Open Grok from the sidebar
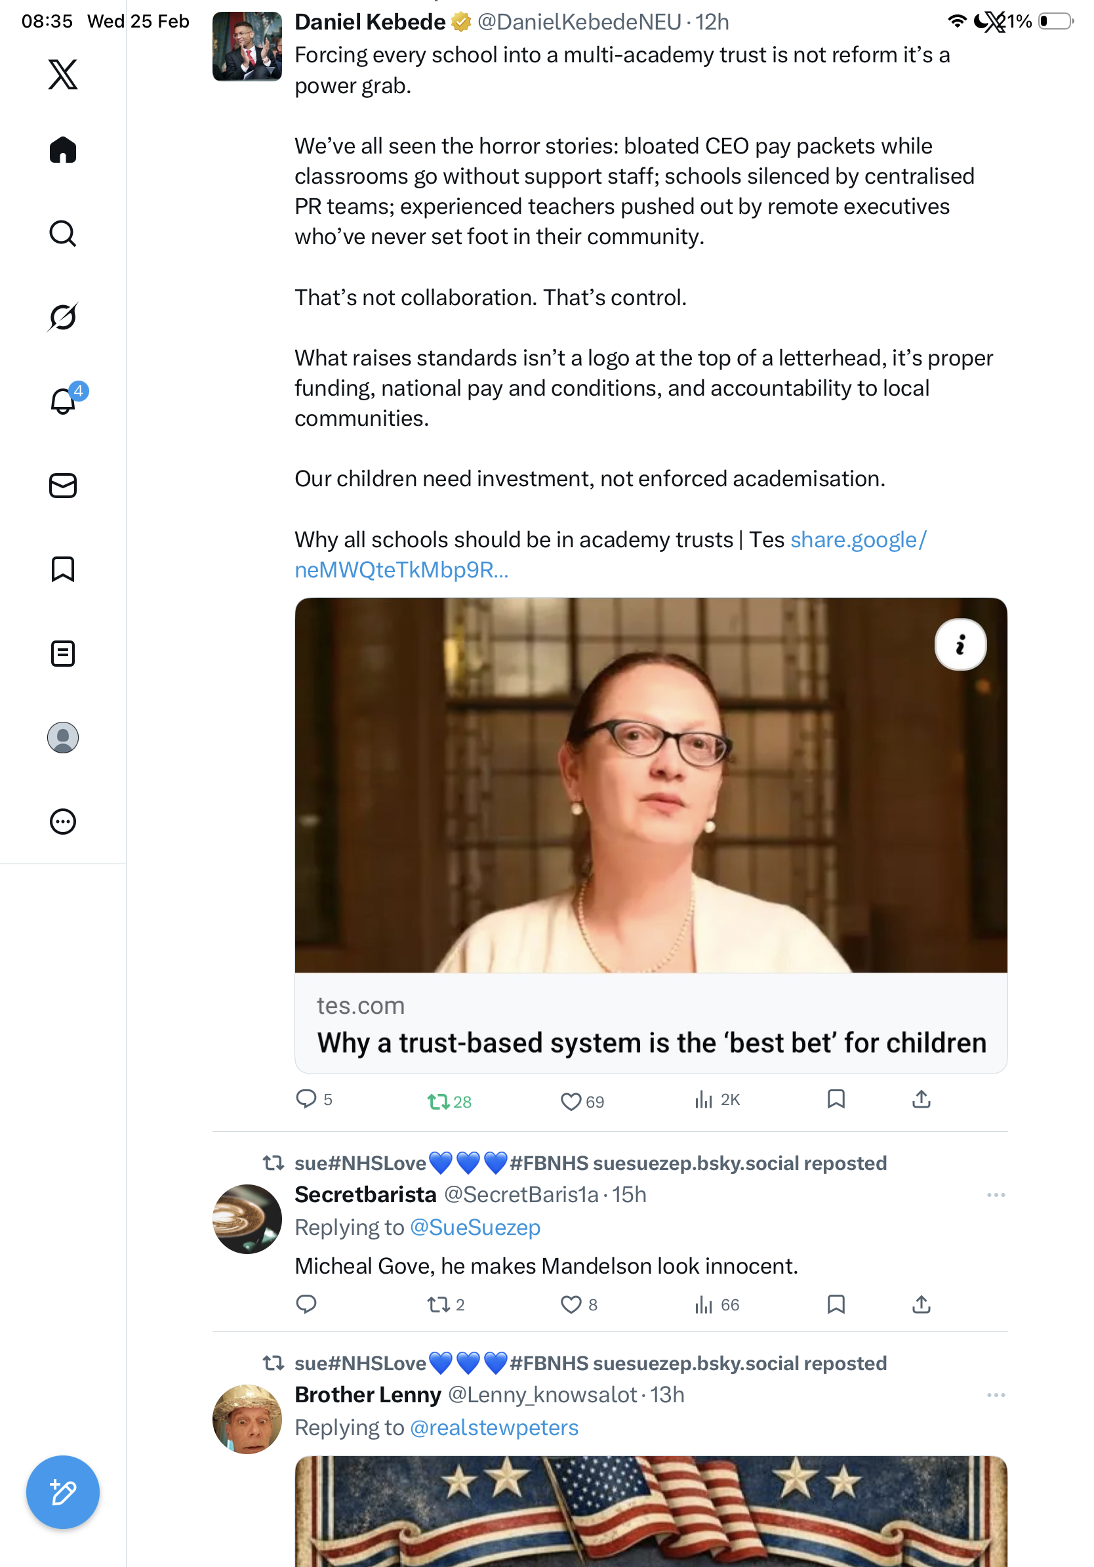The width and height of the screenshot is (1094, 1567). 63,317
